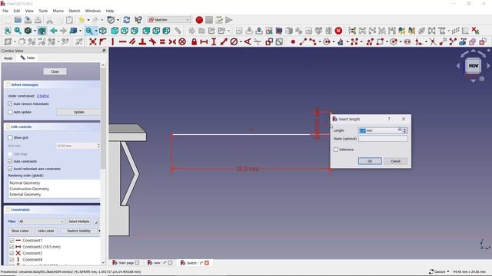Adjust the Length field stepper arrows

tap(405, 130)
